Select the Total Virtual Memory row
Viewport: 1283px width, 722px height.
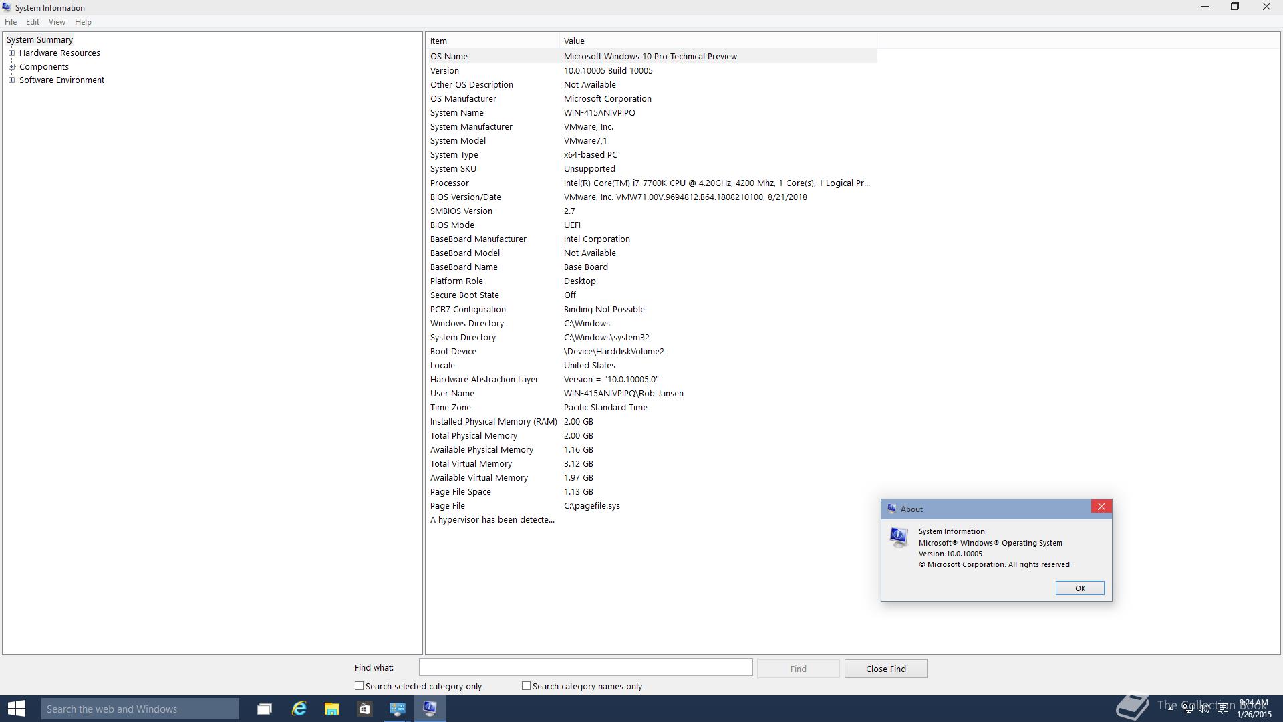(652, 463)
